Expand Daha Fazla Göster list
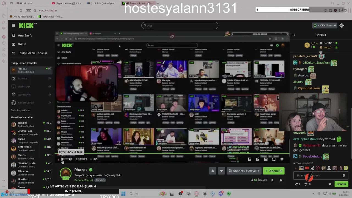Viewport: 352px width, 198px height. coord(21,110)
